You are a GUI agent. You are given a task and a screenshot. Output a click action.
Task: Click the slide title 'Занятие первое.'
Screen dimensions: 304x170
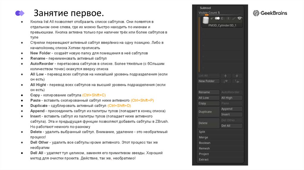(69, 13)
